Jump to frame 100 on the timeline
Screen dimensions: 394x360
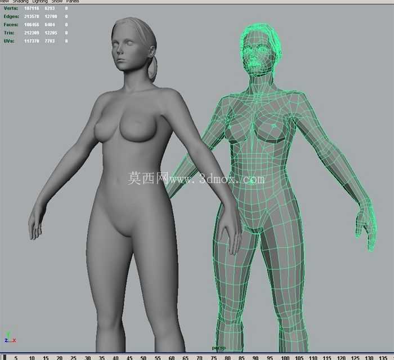285,358
